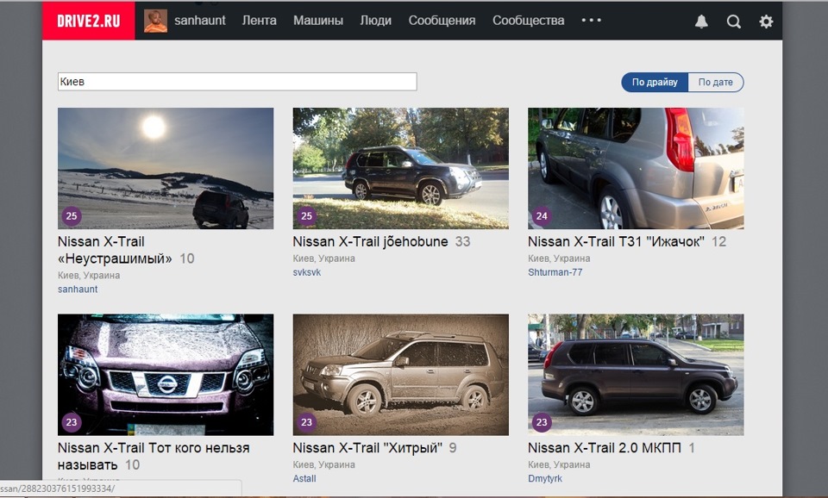Open the three-dots more menu
The image size is (828, 498).
[x=592, y=20]
